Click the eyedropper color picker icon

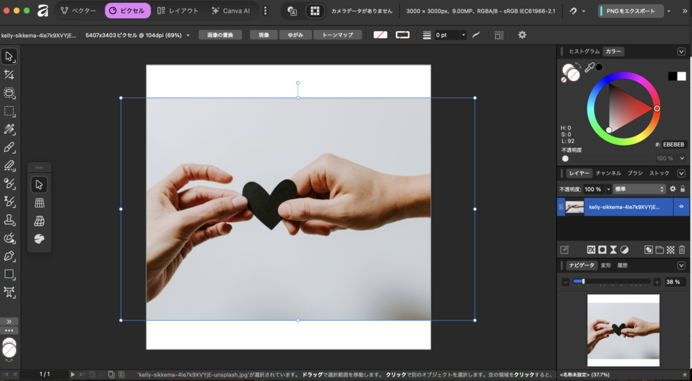pyautogui.click(x=589, y=68)
